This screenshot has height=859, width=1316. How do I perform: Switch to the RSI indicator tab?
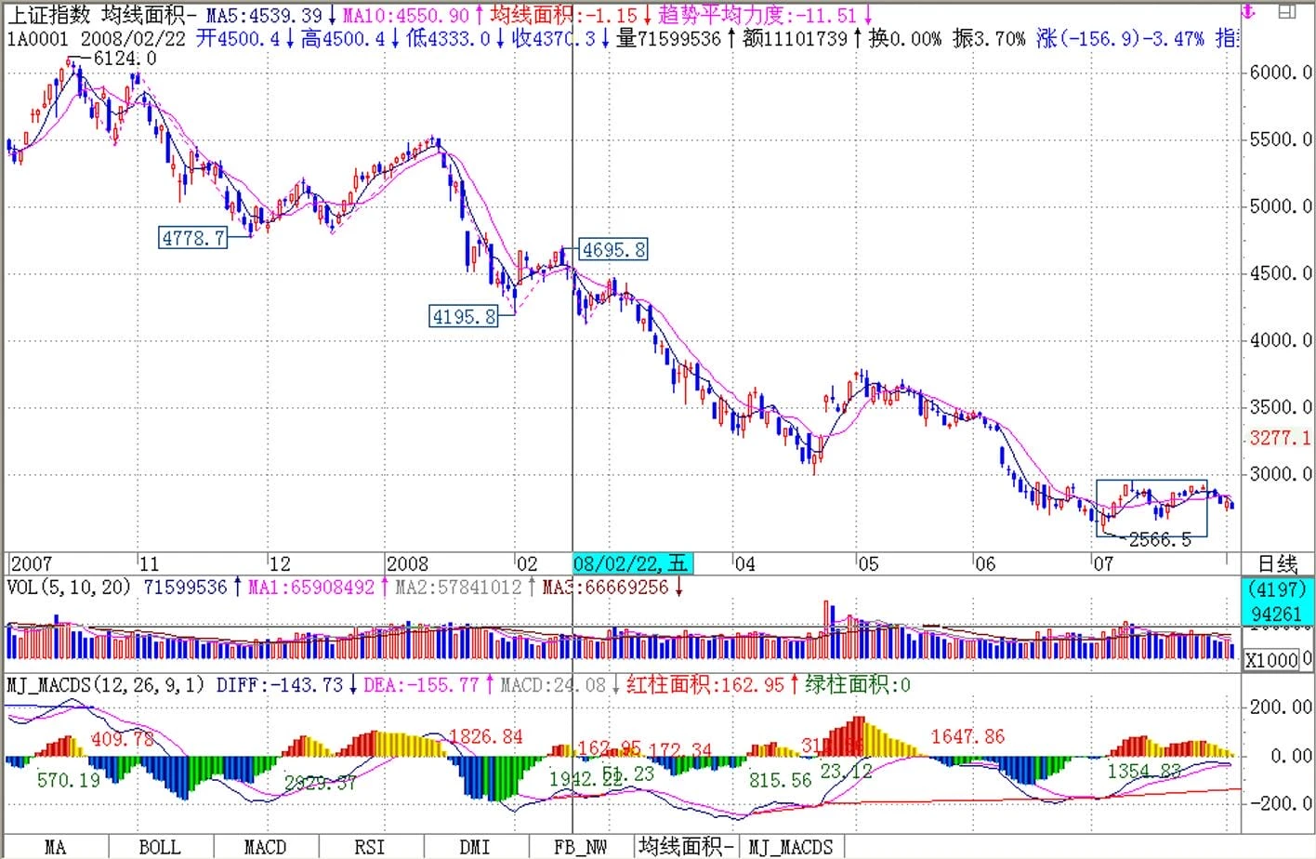click(x=369, y=847)
